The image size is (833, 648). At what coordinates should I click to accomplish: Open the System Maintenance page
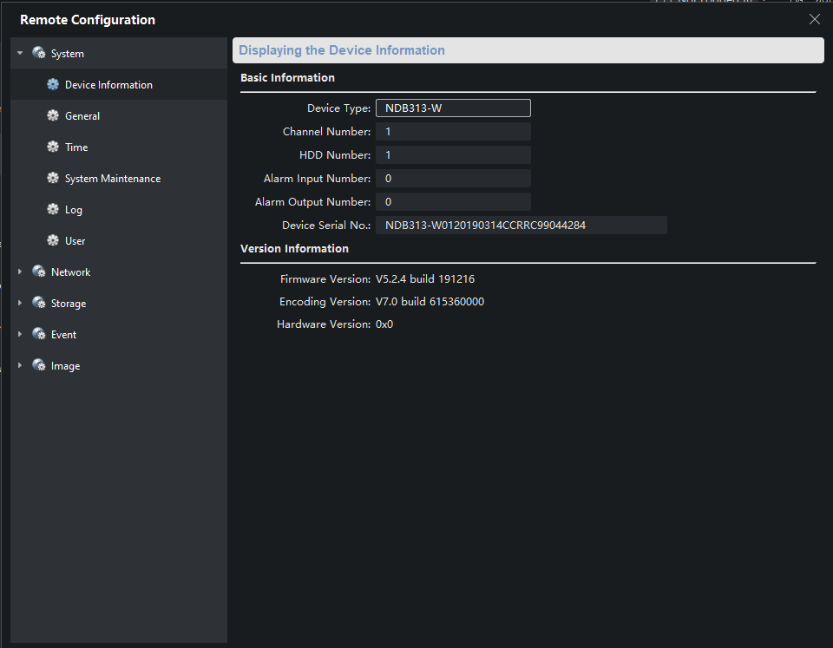[x=113, y=179]
